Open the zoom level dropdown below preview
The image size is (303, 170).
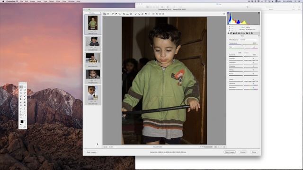pyautogui.click(x=111, y=147)
